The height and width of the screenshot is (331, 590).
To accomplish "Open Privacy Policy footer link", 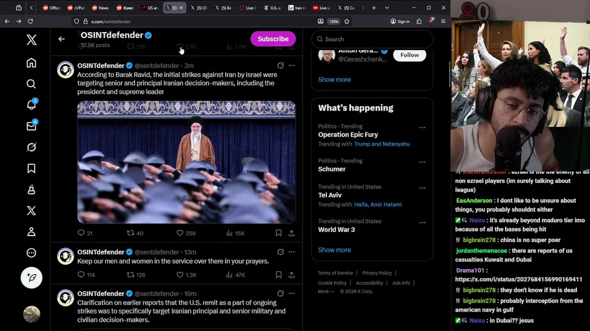I will [377, 273].
